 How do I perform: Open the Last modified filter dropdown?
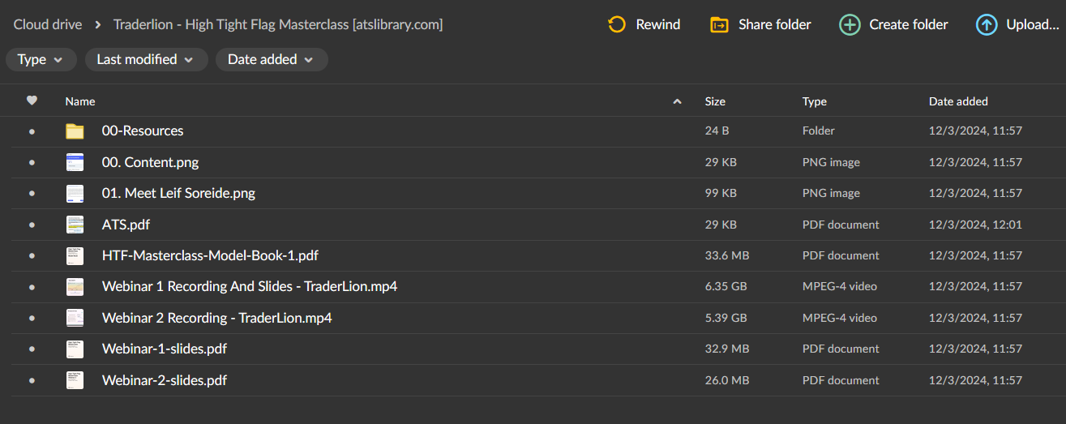[x=146, y=59]
